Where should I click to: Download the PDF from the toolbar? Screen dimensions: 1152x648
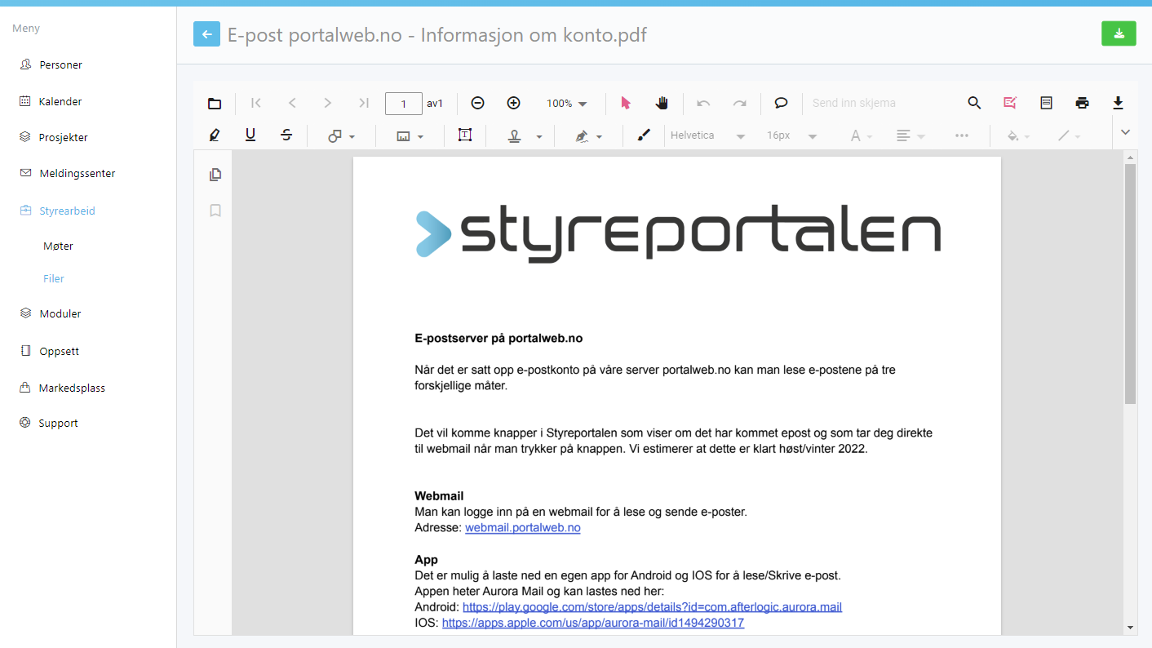[1118, 103]
